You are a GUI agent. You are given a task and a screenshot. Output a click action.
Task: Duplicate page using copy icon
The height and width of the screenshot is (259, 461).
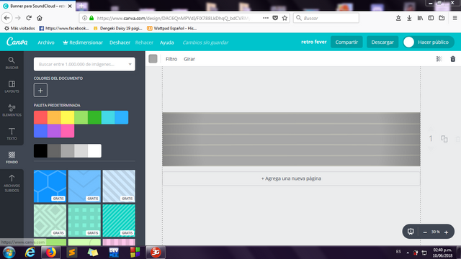click(444, 139)
